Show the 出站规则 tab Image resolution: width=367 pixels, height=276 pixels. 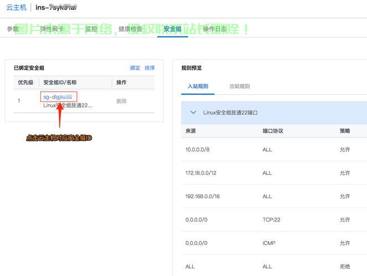(240, 86)
